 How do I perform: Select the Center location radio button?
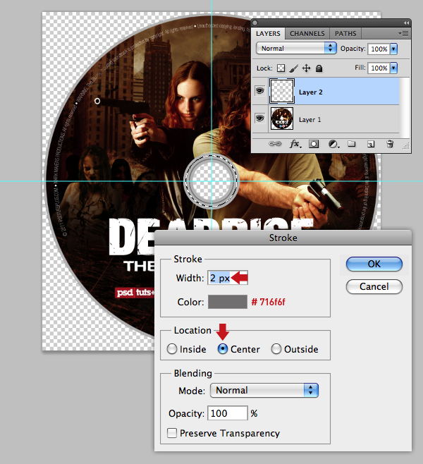(x=223, y=349)
